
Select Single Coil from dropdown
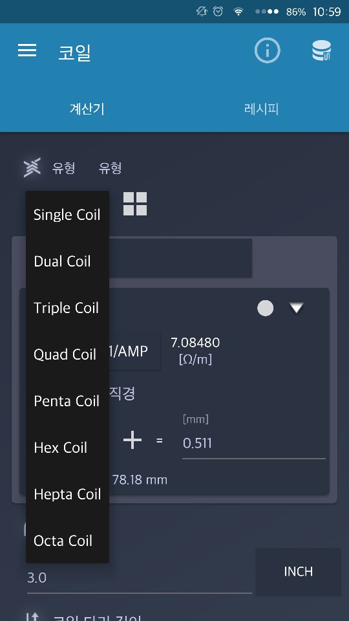point(67,215)
